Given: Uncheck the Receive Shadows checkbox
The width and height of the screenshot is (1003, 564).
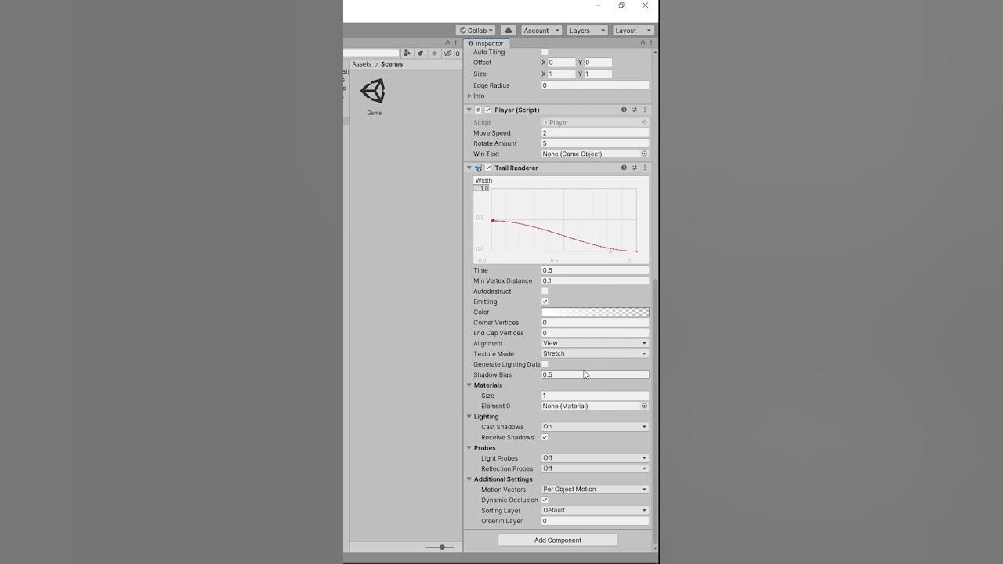Looking at the screenshot, I should [x=545, y=437].
